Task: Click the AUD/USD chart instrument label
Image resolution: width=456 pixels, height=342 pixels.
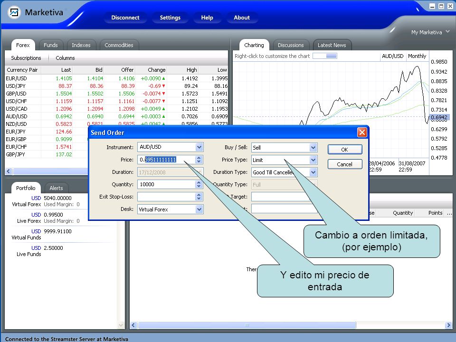Action: tap(393, 56)
